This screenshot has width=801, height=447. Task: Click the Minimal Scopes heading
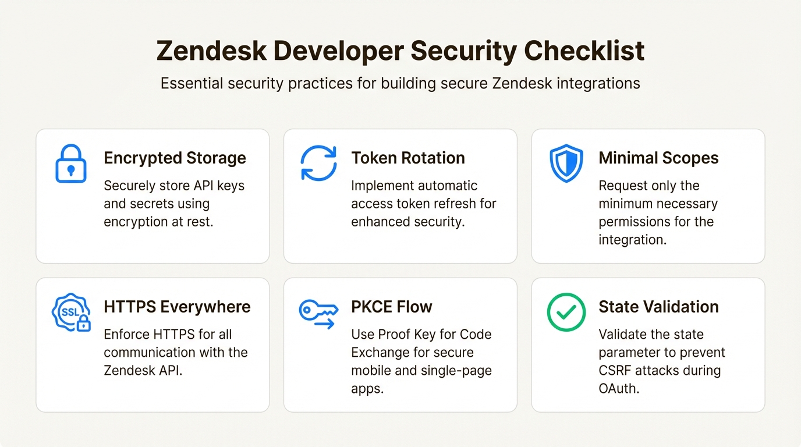(x=658, y=158)
